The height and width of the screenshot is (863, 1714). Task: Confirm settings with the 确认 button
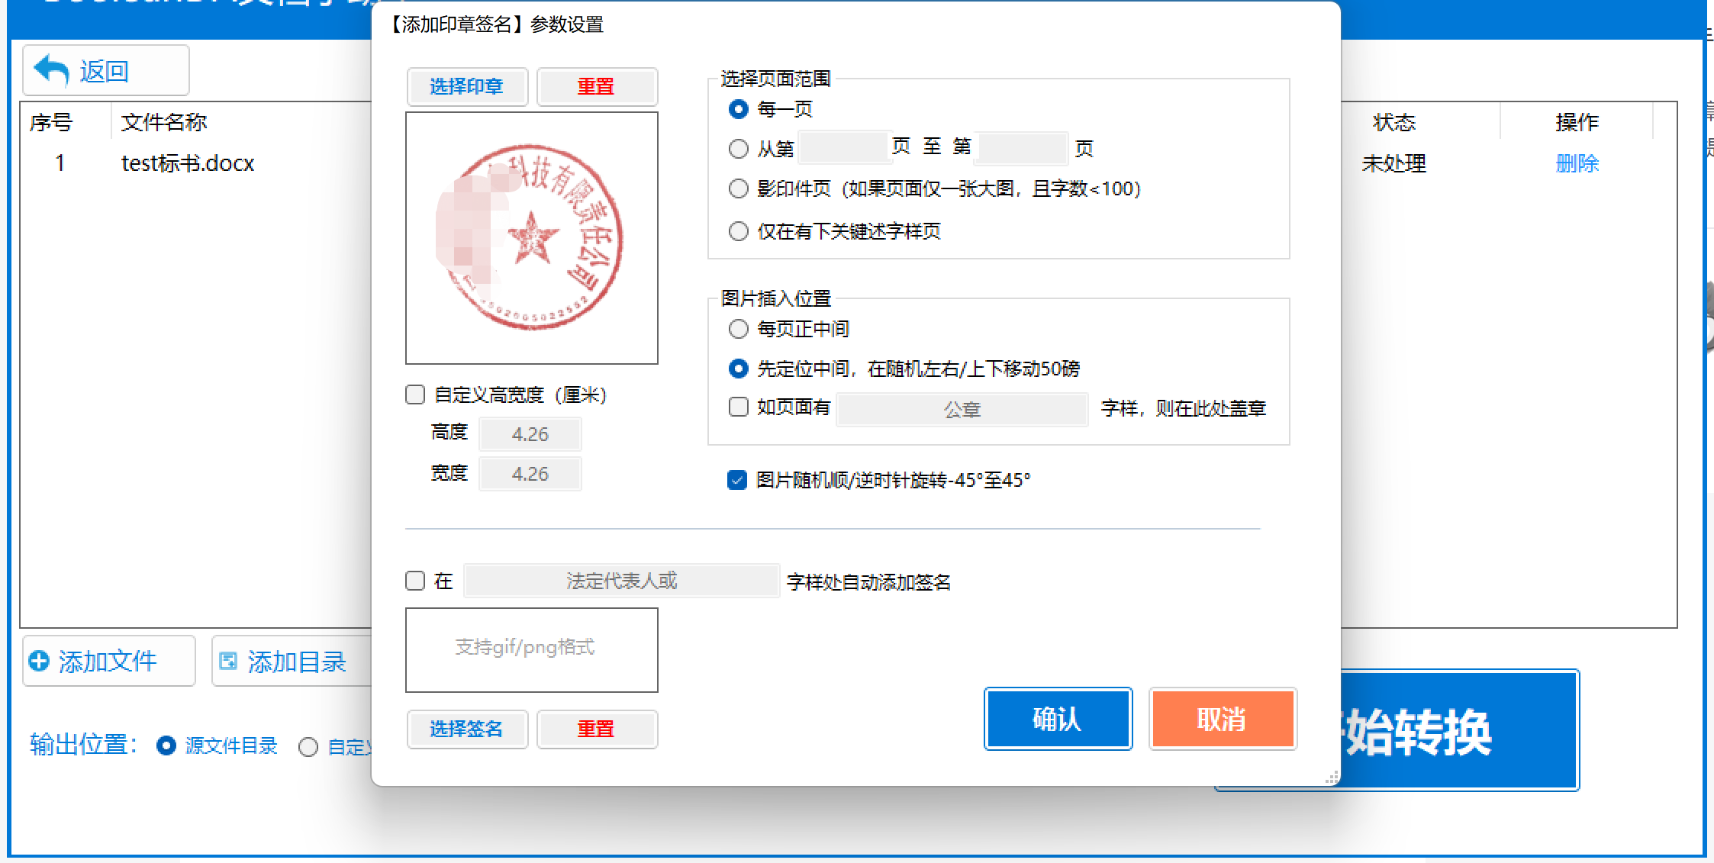pos(1057,719)
